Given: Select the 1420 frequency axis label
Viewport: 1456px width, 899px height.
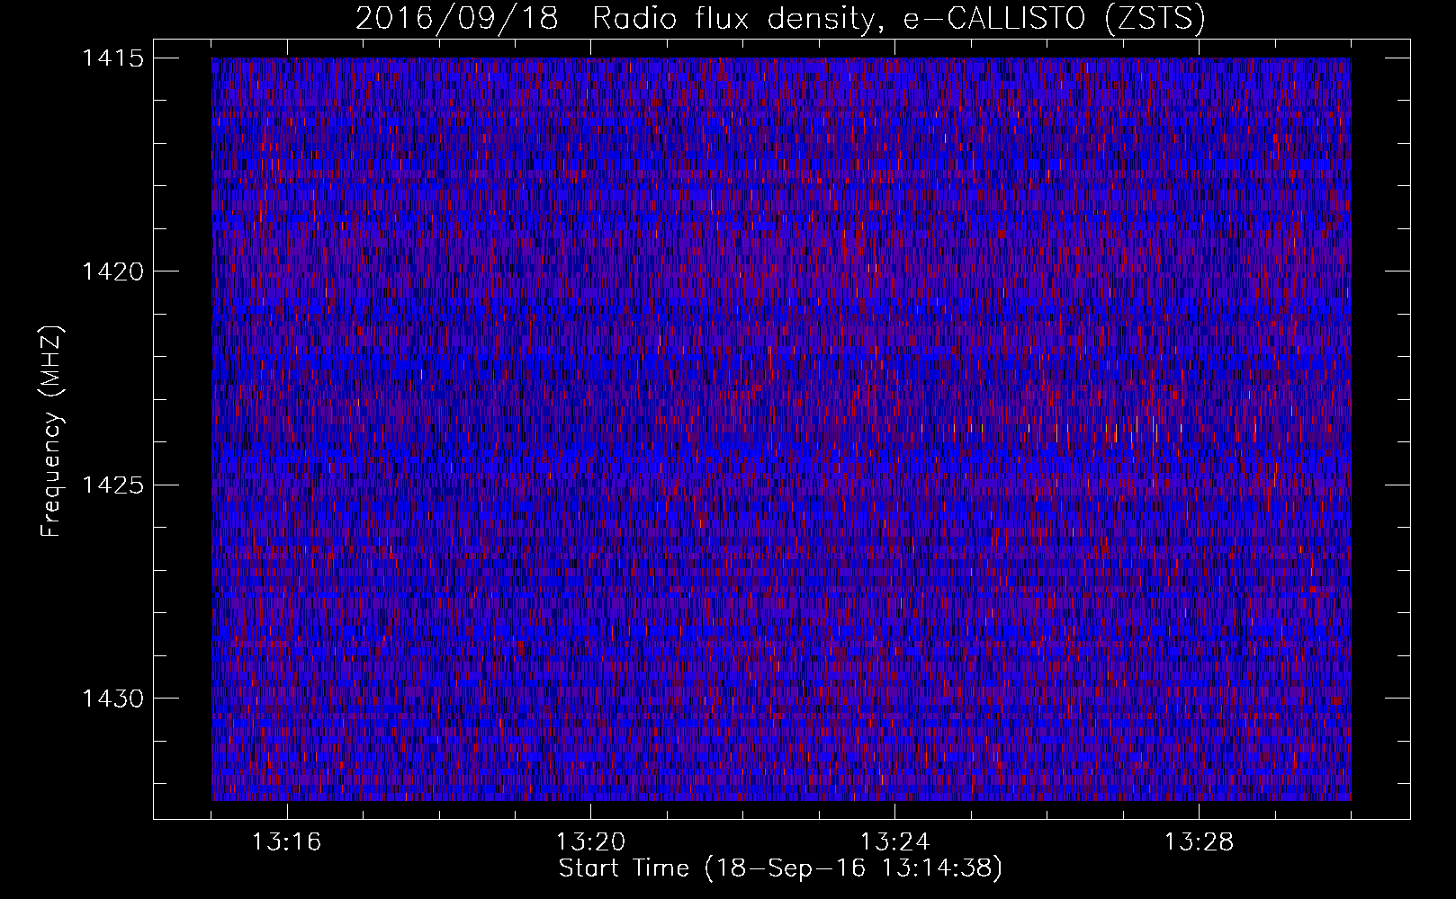Looking at the screenshot, I should coord(112,271).
